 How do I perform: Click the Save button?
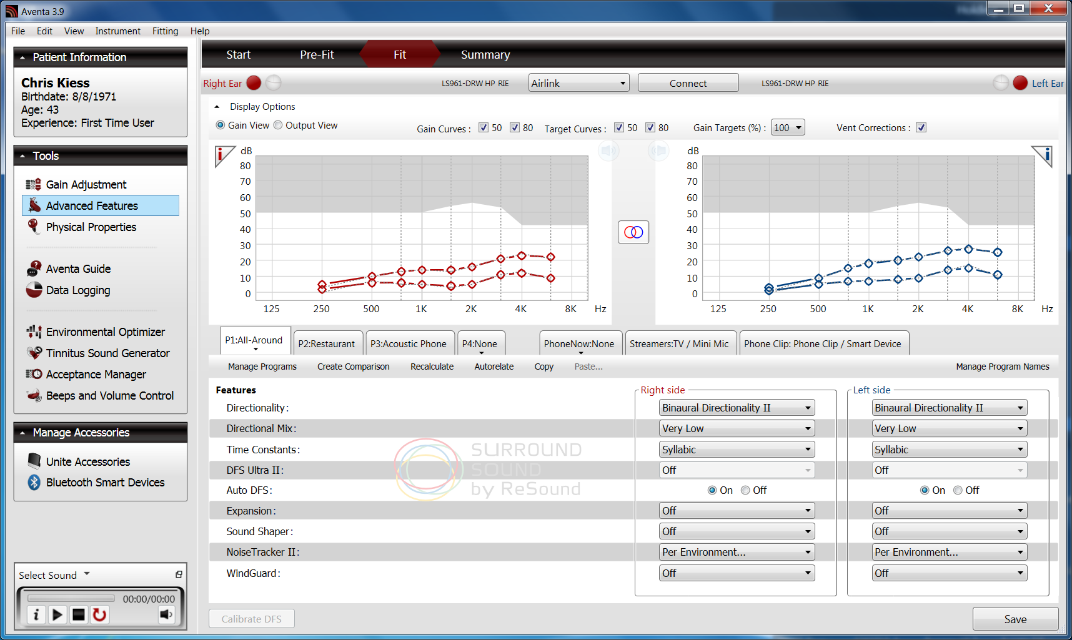[1015, 619]
